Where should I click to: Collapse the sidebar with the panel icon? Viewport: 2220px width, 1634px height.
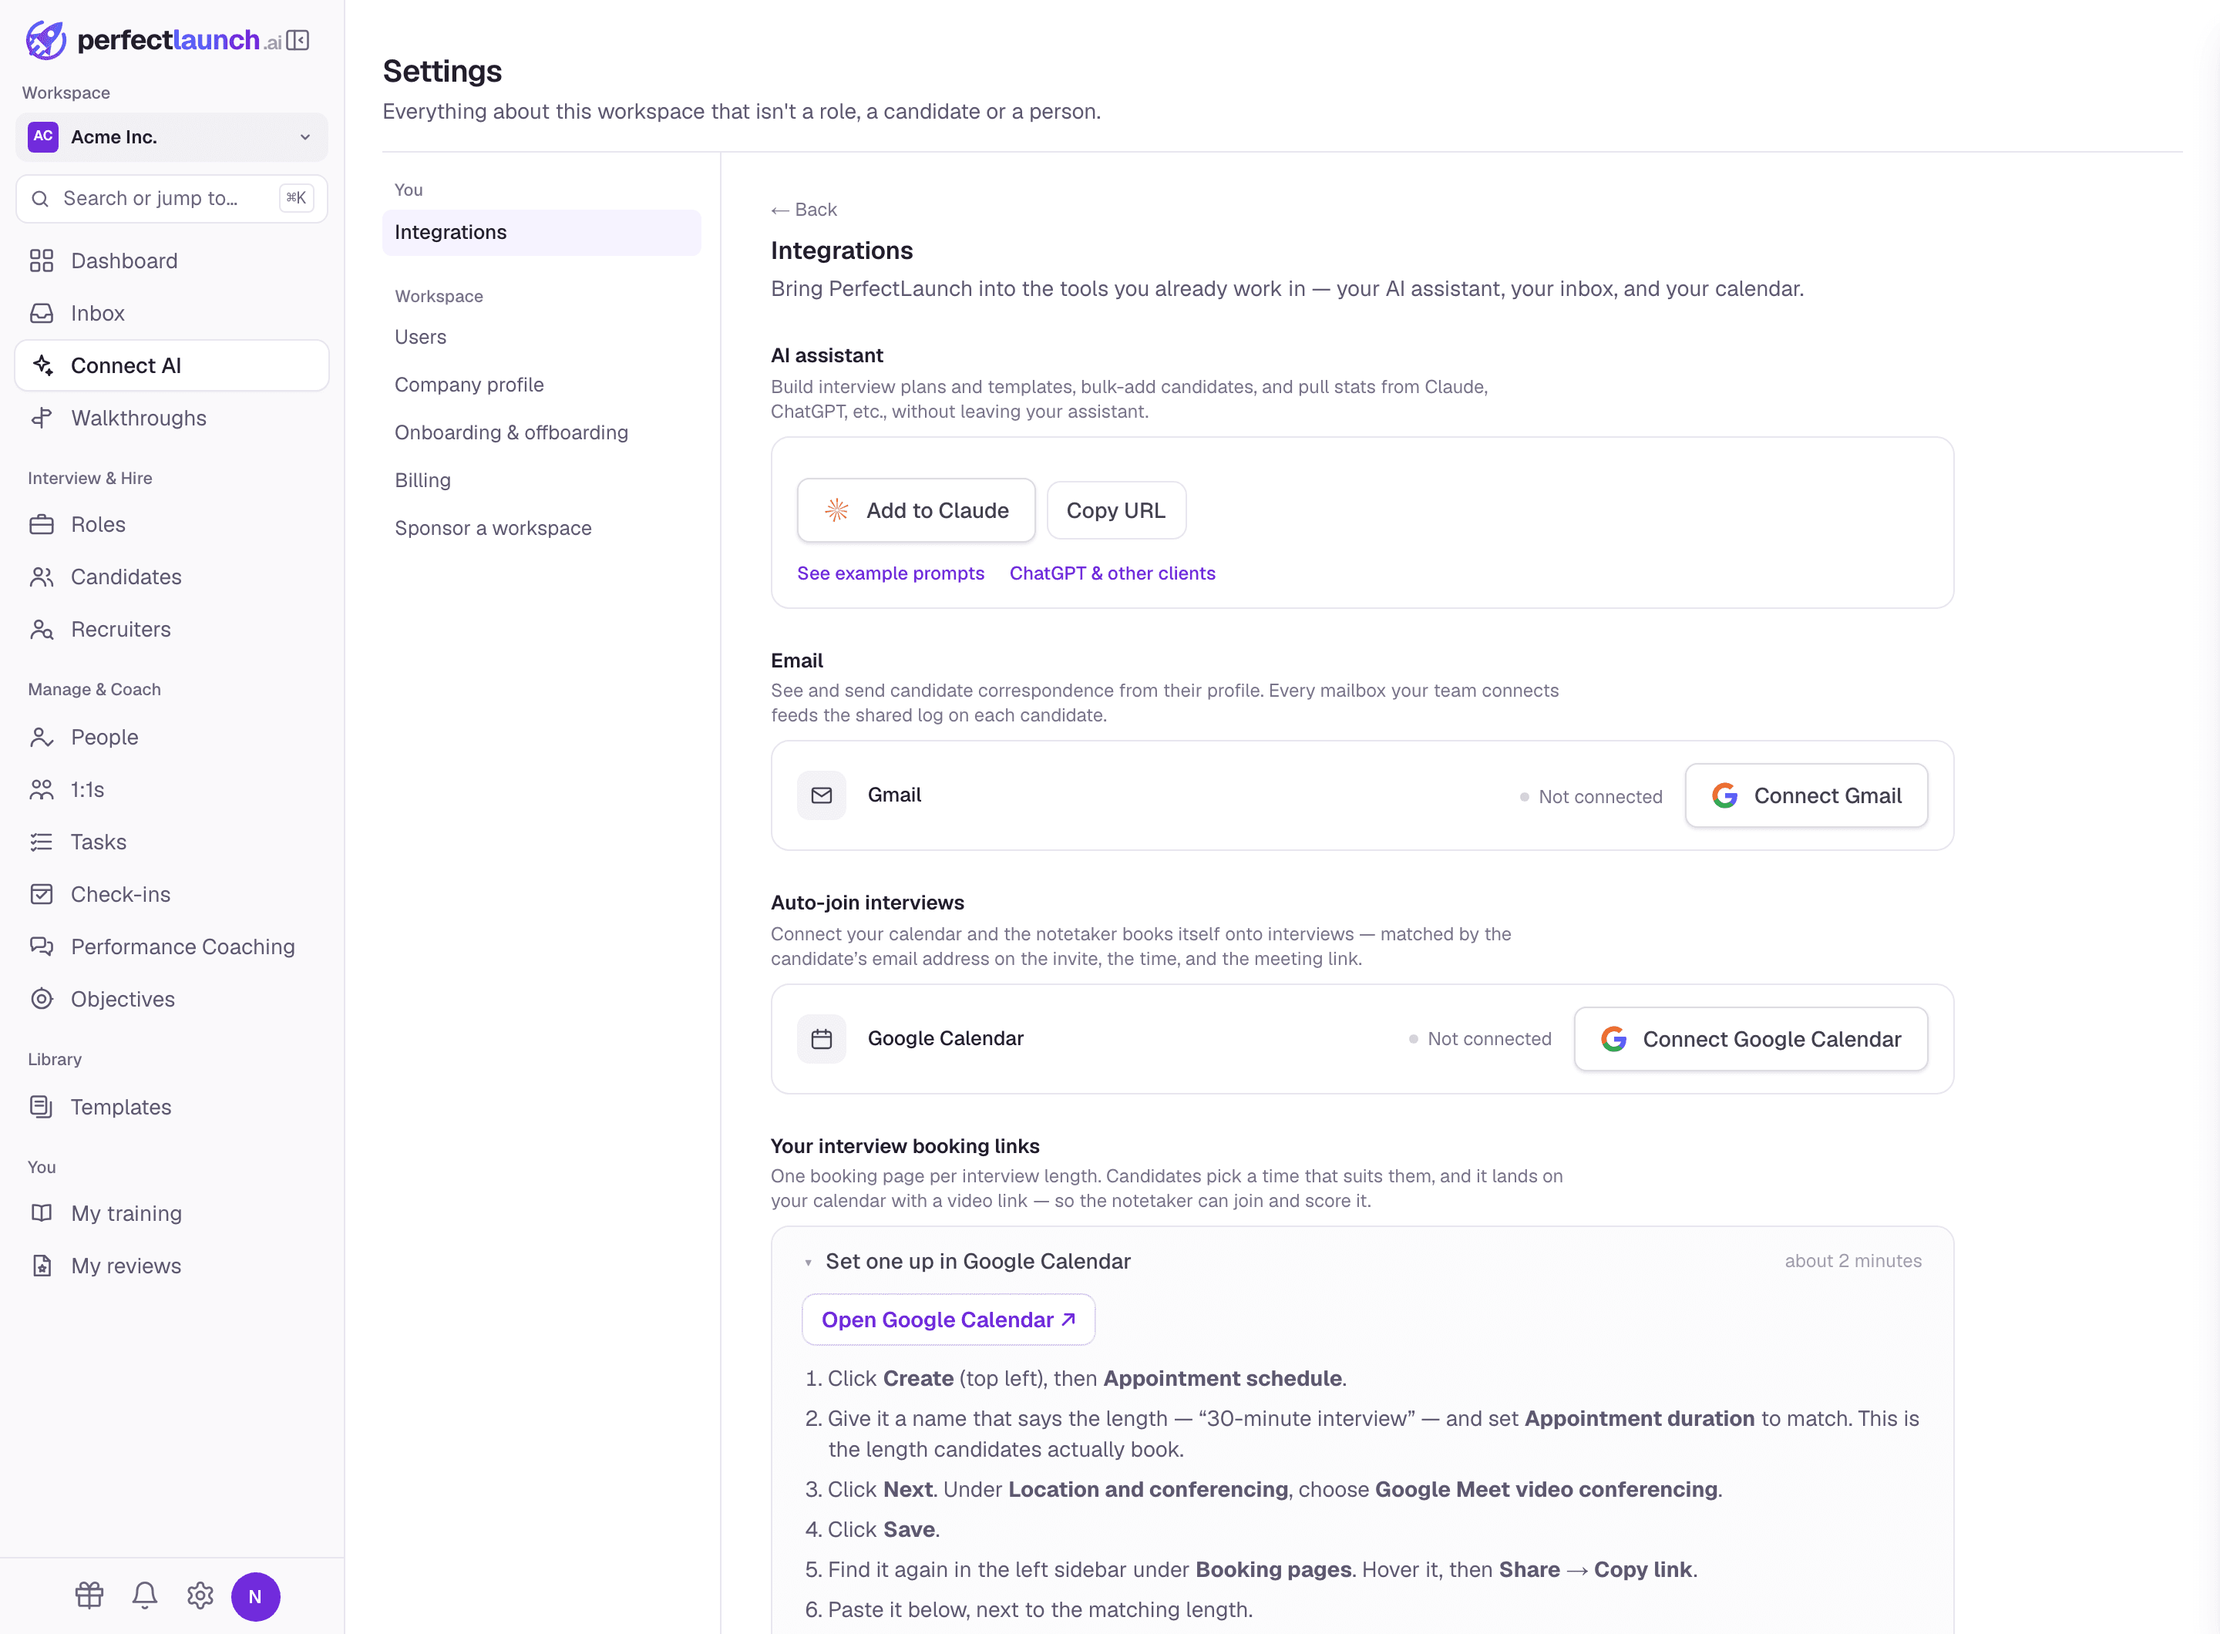click(298, 41)
